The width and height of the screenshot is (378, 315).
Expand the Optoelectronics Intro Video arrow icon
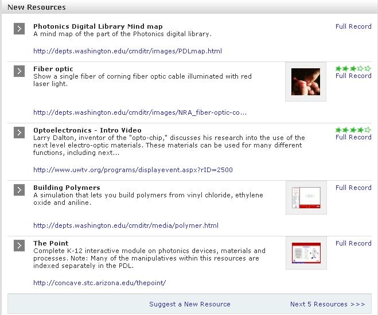(19, 133)
